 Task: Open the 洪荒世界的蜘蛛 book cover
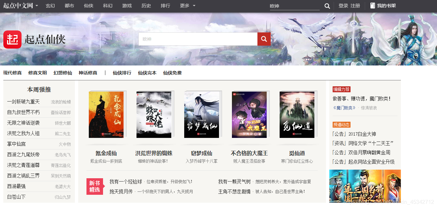tap(154, 114)
